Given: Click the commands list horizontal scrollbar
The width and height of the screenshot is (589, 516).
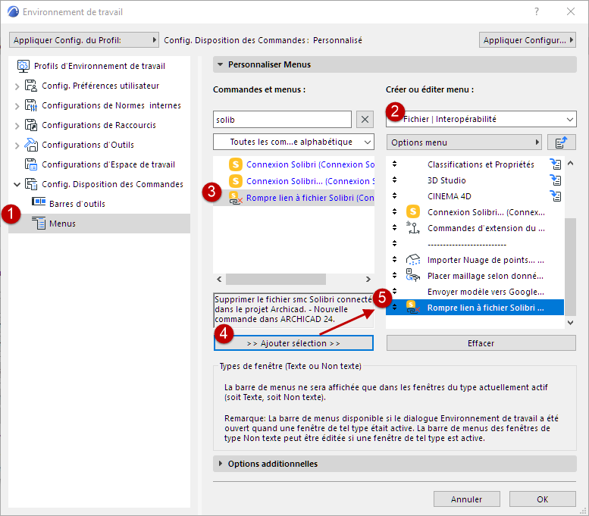Looking at the screenshot, I should 276,279.
